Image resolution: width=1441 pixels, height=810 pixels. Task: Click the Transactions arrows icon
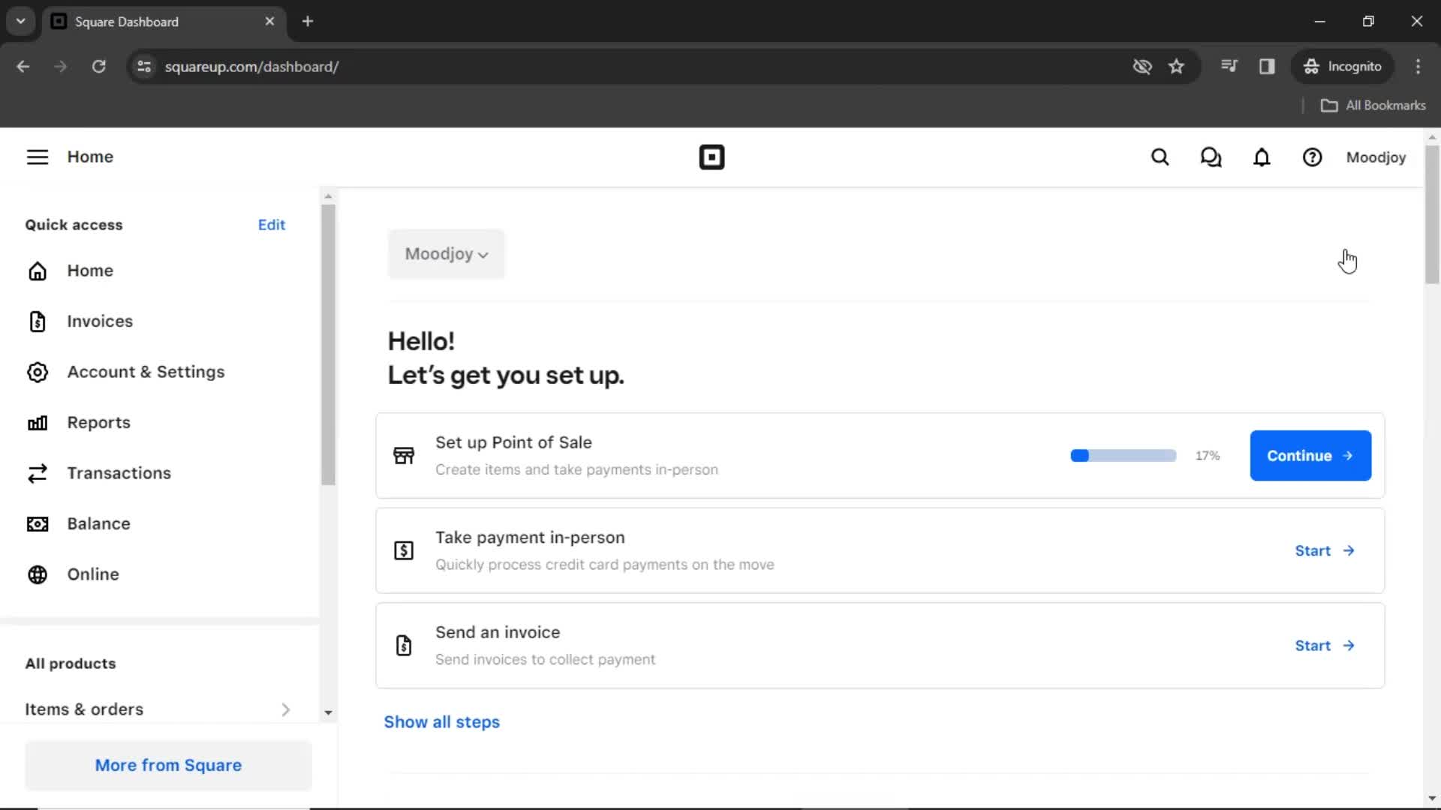38,473
